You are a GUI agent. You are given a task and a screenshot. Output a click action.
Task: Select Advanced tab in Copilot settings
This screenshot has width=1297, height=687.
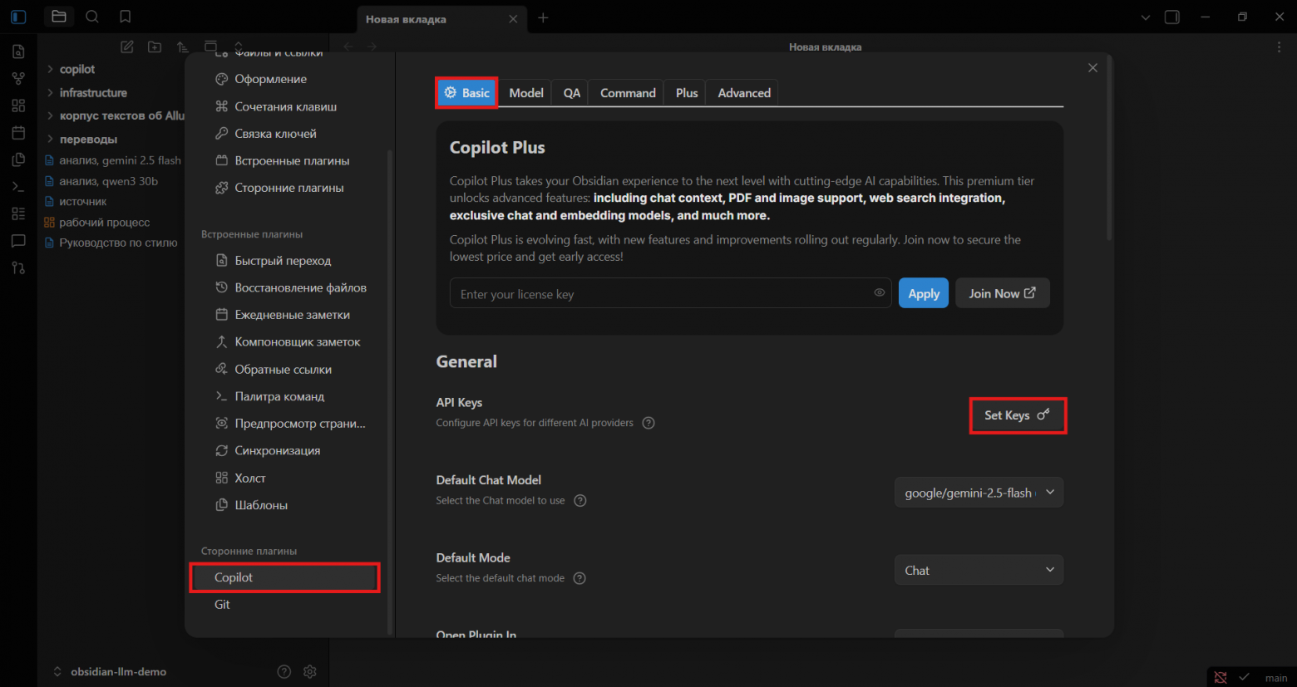pyautogui.click(x=743, y=93)
